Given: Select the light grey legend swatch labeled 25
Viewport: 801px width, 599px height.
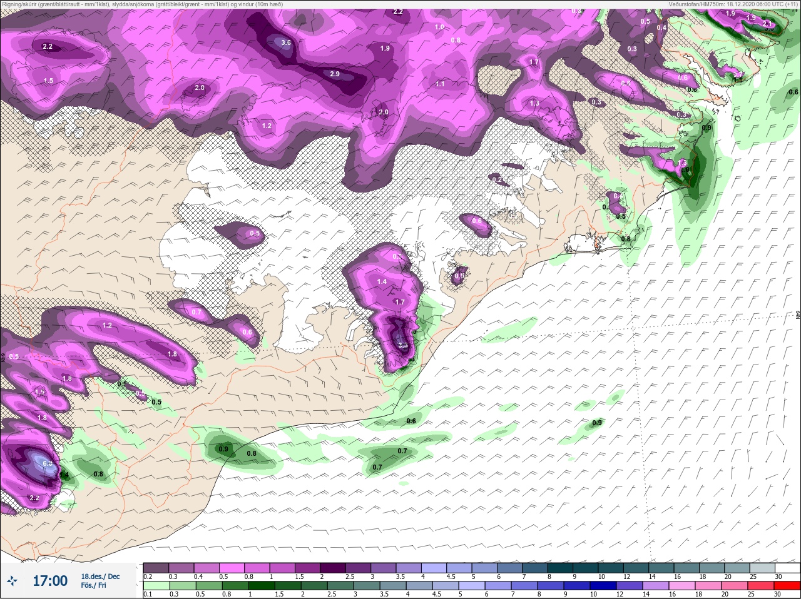Looking at the screenshot, I should pos(762,568).
